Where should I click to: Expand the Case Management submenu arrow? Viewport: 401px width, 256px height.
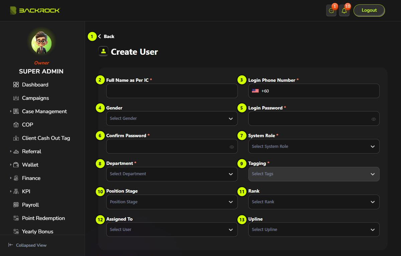(x=11, y=111)
